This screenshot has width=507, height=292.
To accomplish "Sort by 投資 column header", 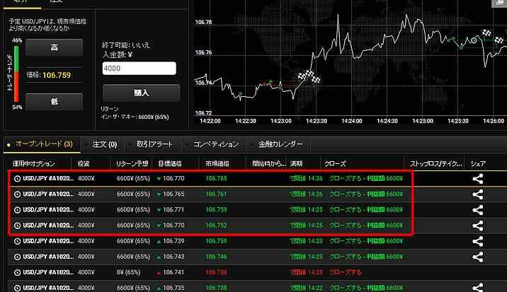I will point(84,164).
